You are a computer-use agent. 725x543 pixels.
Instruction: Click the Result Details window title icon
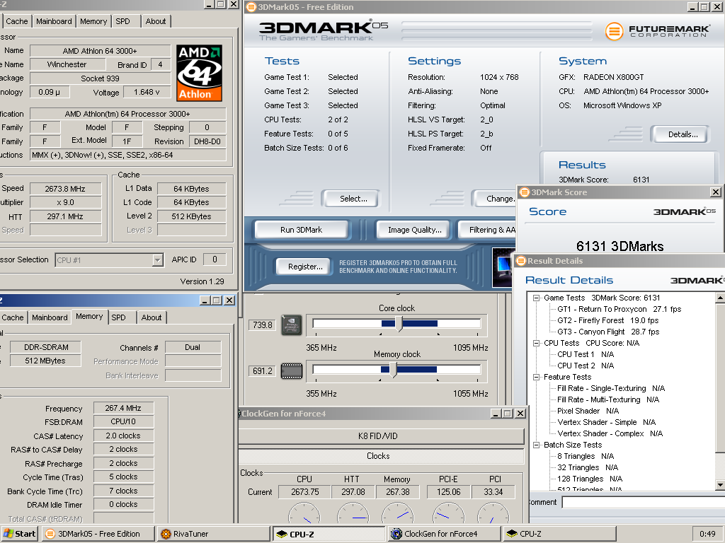pyautogui.click(x=521, y=261)
